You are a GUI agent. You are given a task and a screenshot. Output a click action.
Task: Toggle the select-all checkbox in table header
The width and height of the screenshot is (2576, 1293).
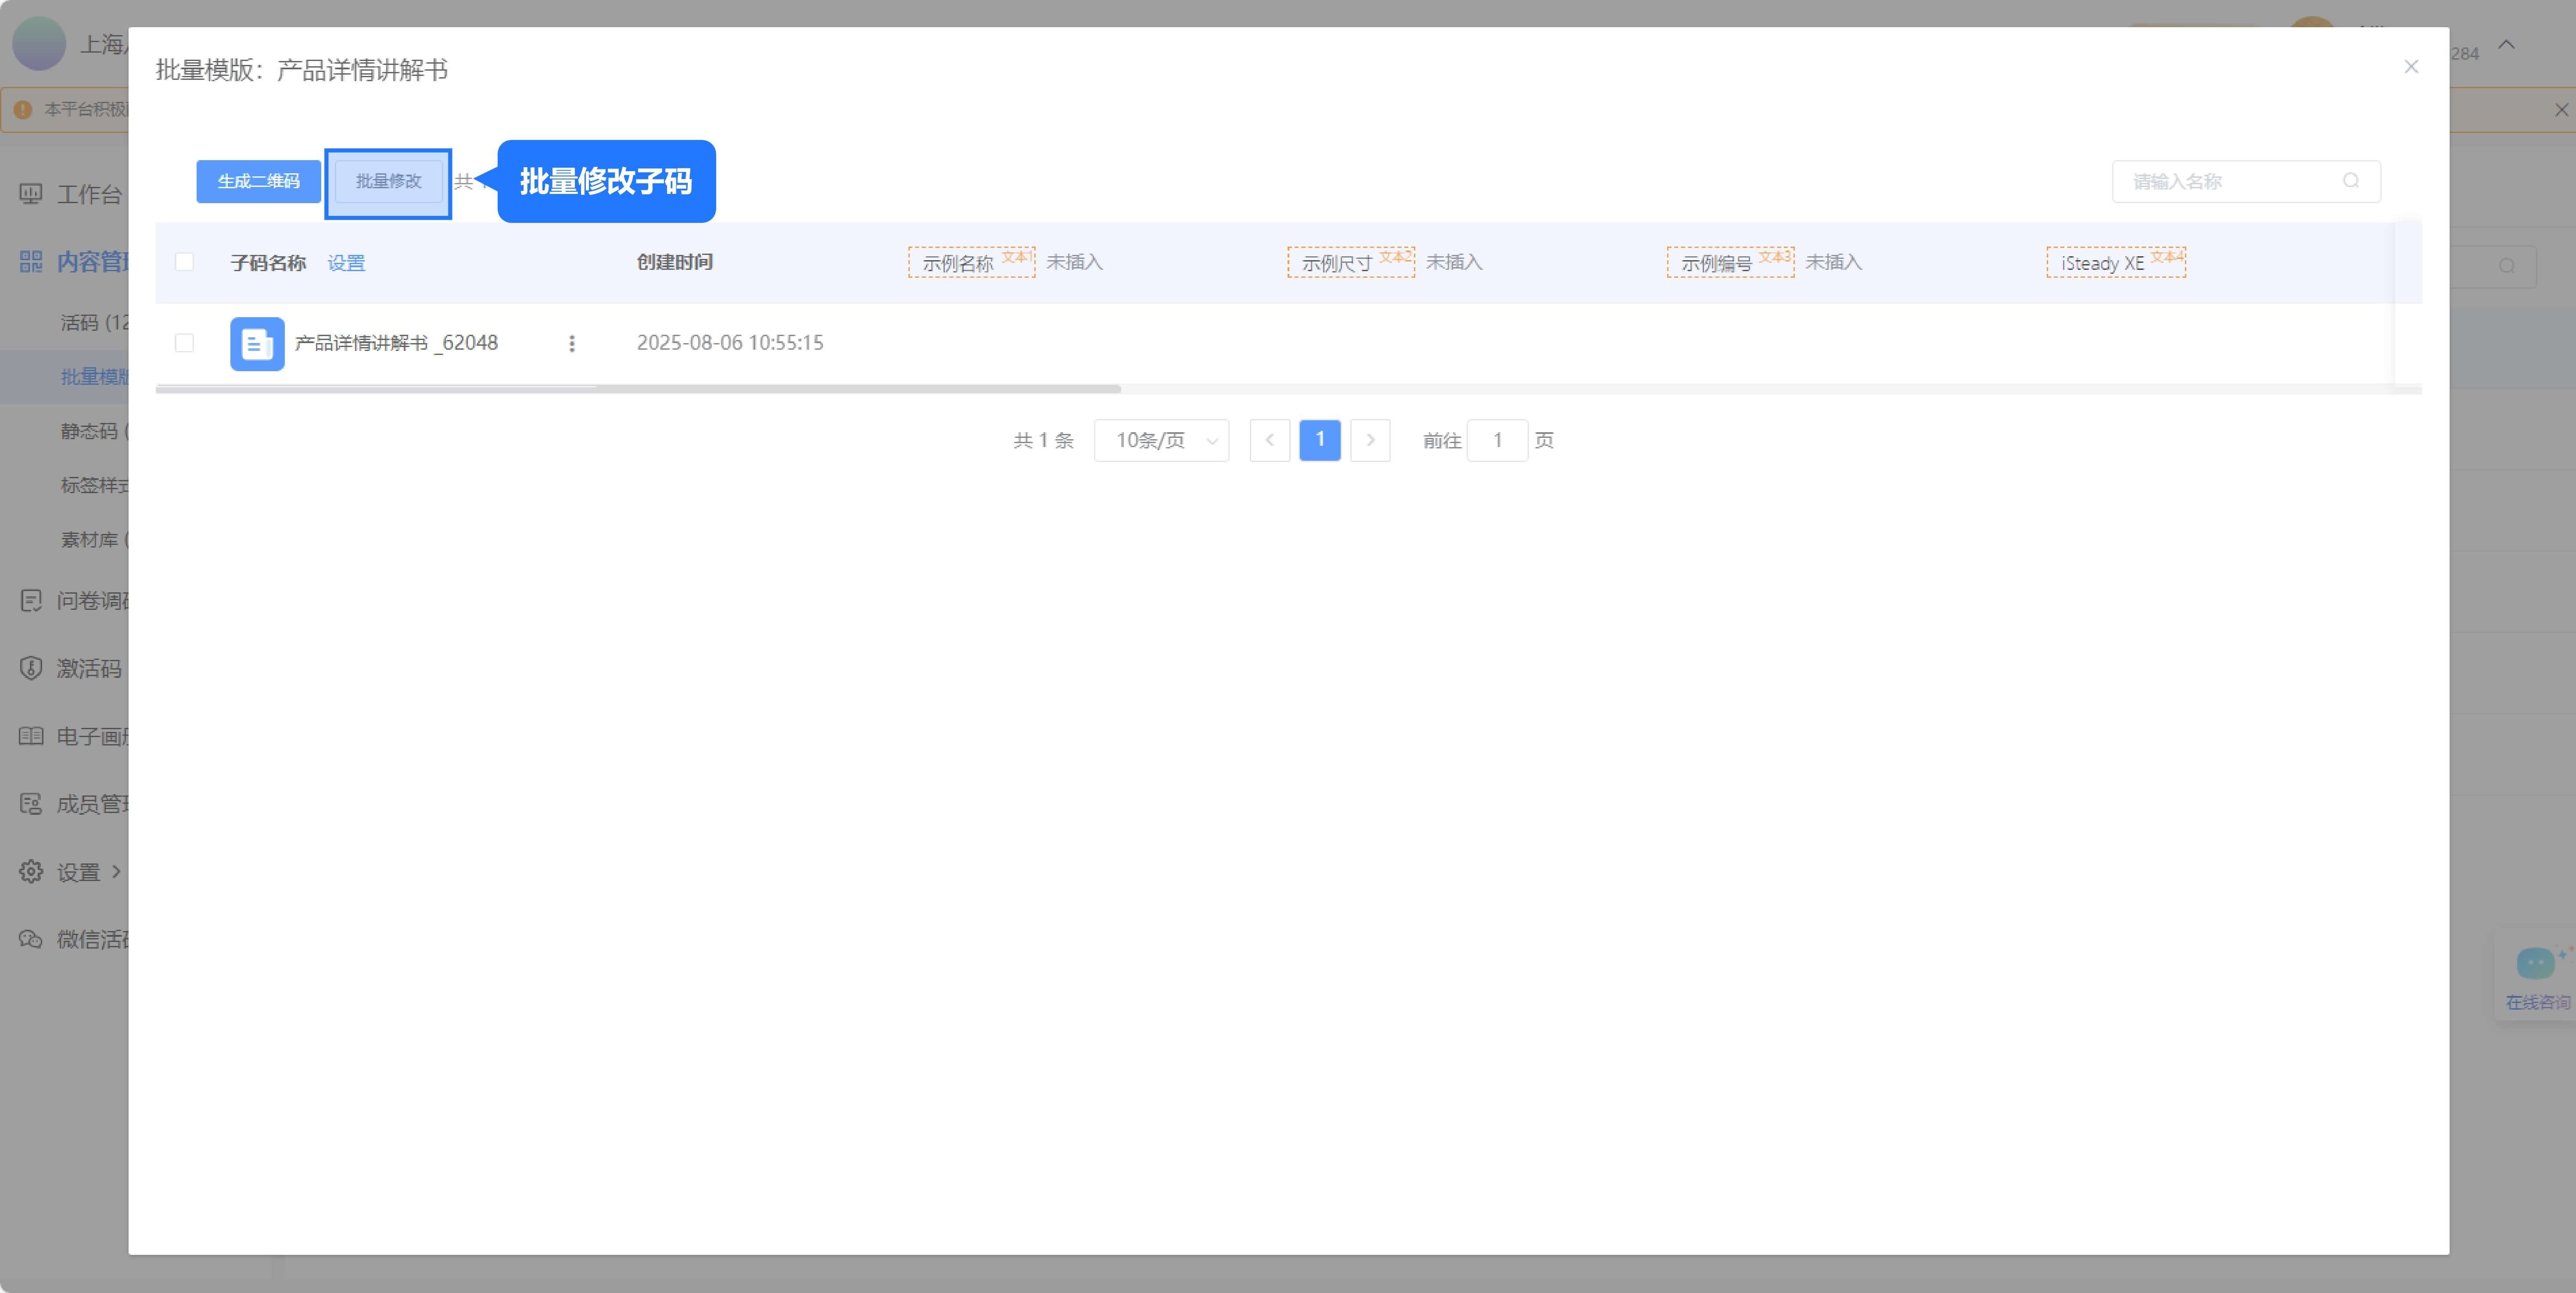pyautogui.click(x=184, y=262)
